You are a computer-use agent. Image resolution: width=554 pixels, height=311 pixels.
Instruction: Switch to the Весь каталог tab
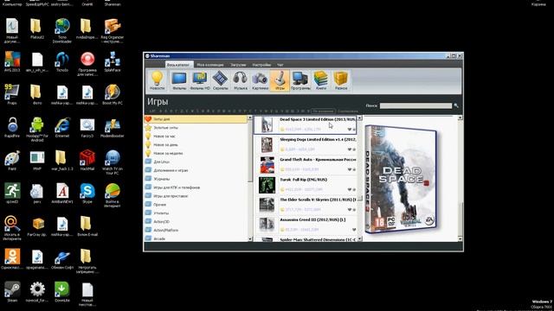(178, 65)
